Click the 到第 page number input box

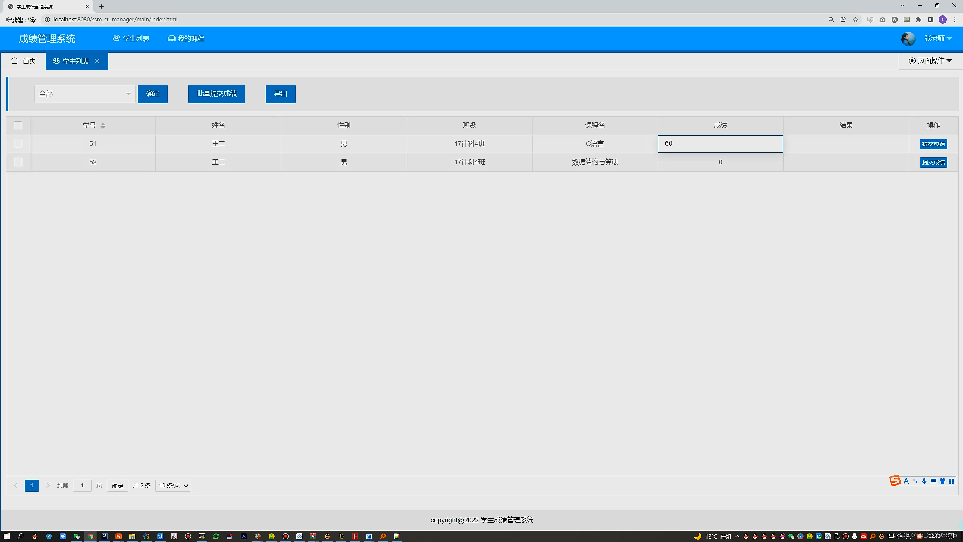[x=82, y=486]
